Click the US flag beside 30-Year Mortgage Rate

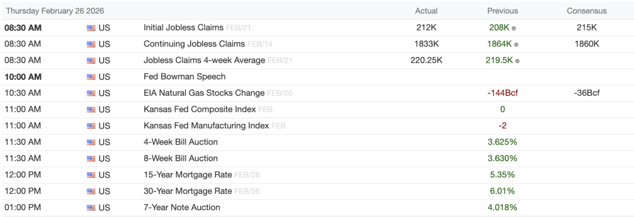91,191
